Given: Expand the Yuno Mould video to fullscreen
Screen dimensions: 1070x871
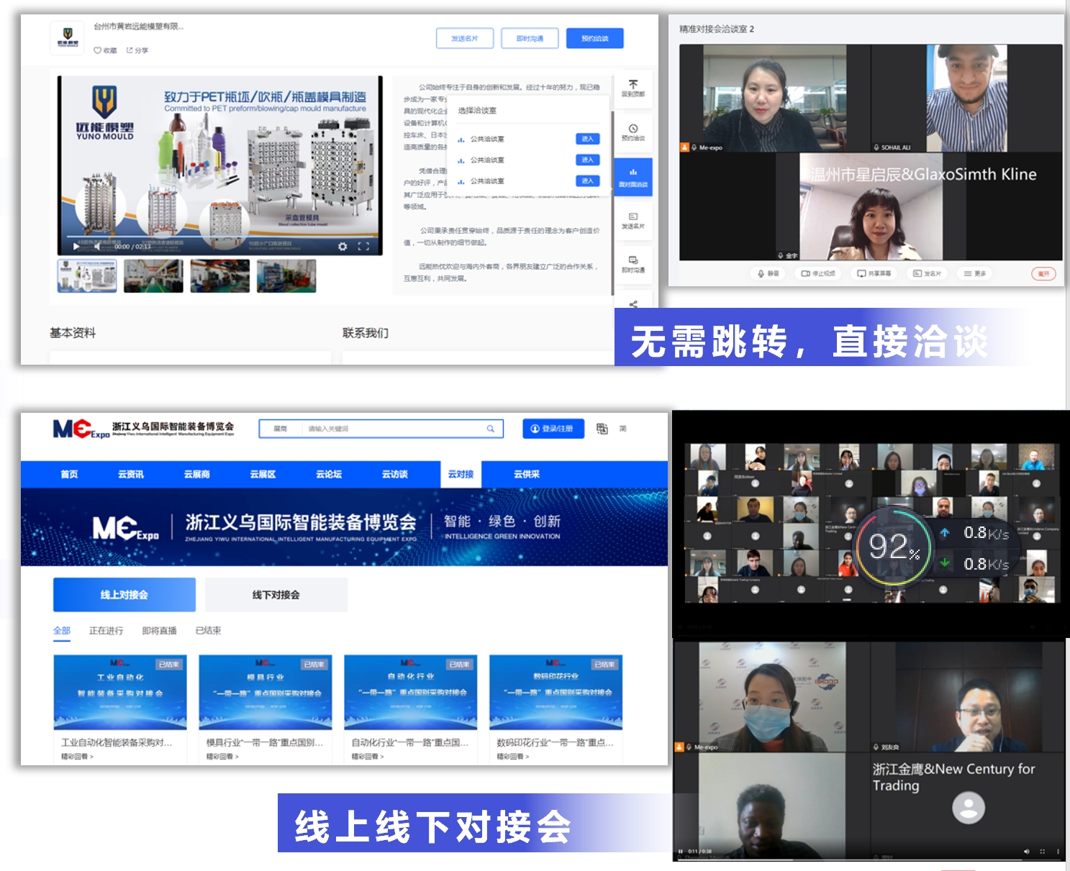Looking at the screenshot, I should 362,246.
